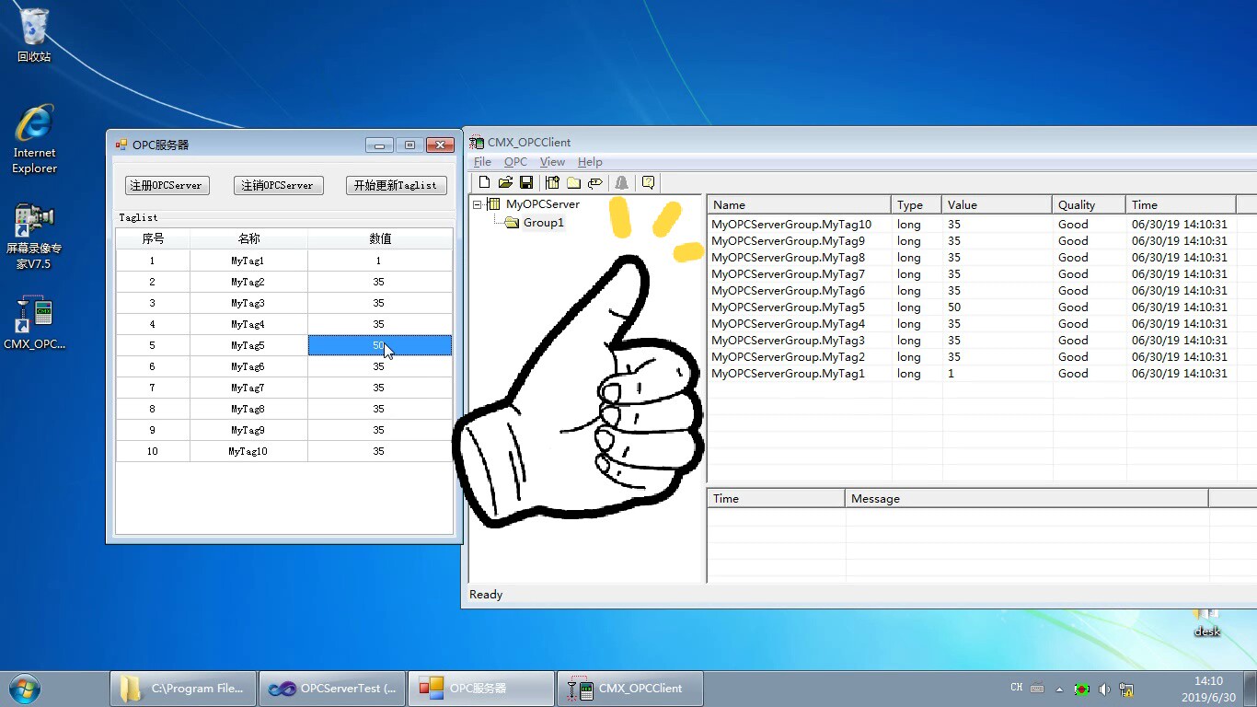This screenshot has width=1257, height=707.
Task: Click the 注册OPCServer button
Action: (x=167, y=185)
